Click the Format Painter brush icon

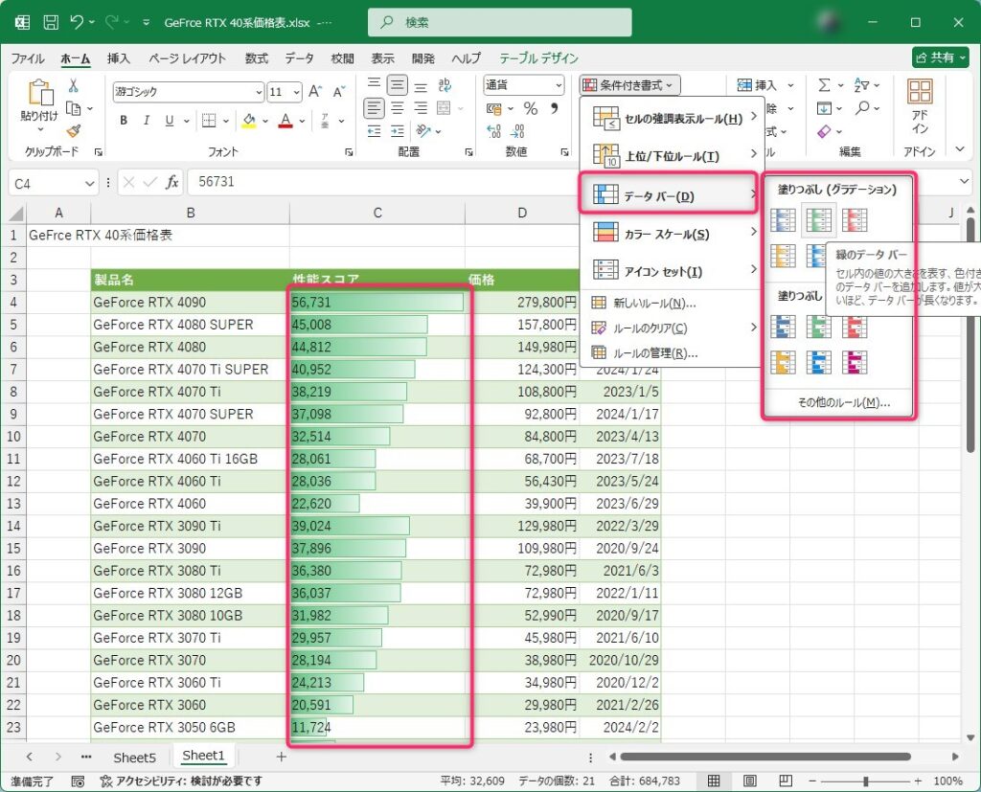click(74, 131)
